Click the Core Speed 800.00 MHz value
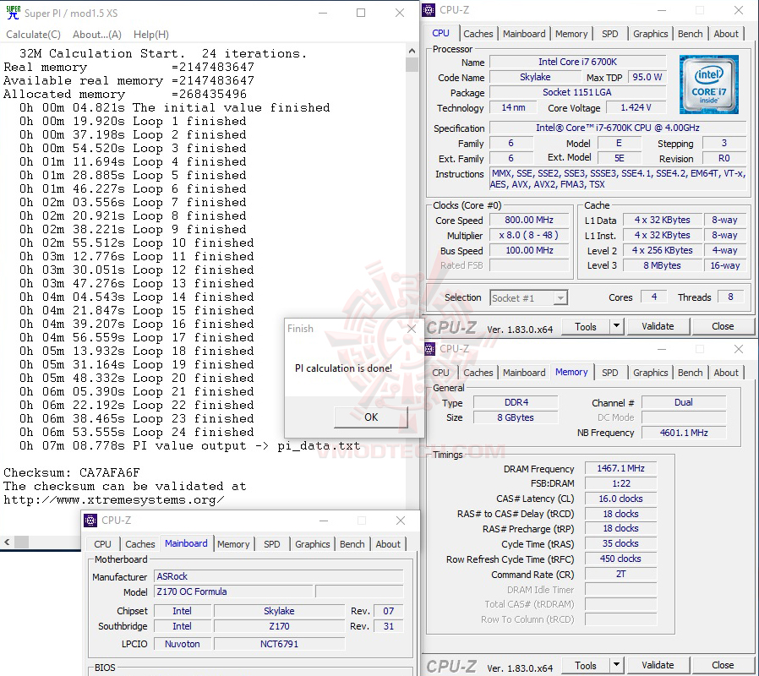Image resolution: width=759 pixels, height=676 pixels. tap(528, 221)
